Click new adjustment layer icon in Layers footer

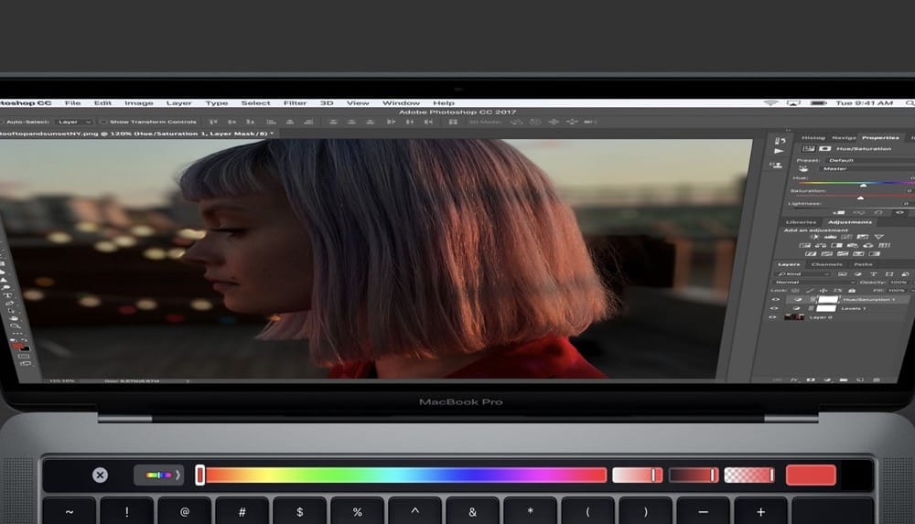click(827, 380)
